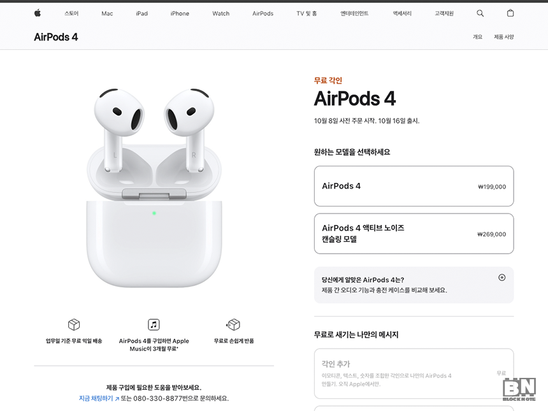Click the AirPods 4 product image
This screenshot has width=548, height=411.
[154, 188]
